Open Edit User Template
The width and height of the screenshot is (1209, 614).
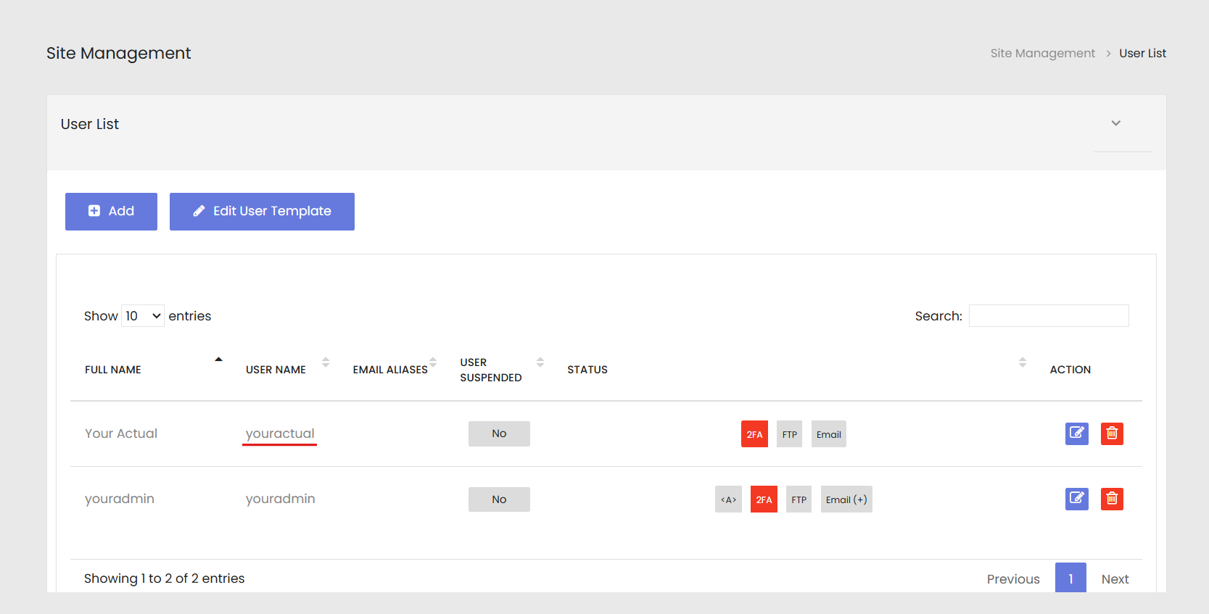262,212
